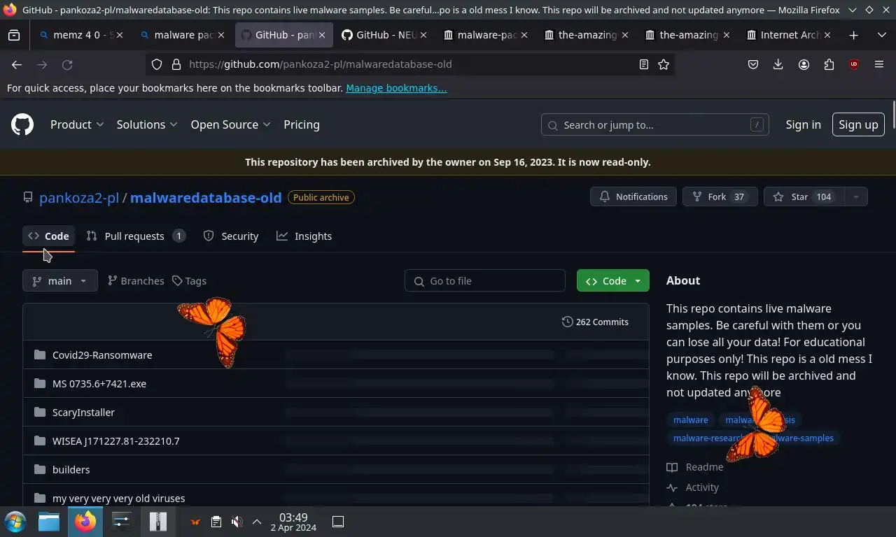This screenshot has width=896, height=537.
Task: View Branches link
Action: click(x=136, y=280)
